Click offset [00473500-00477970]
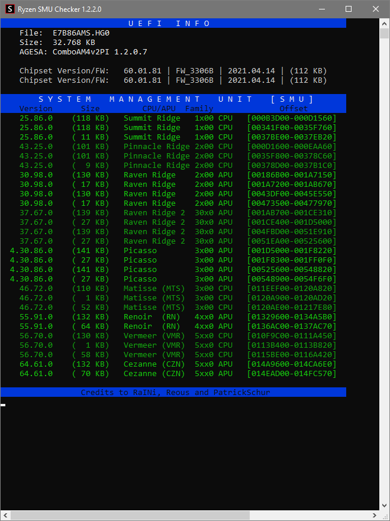This screenshot has width=390, height=521. pos(292,203)
